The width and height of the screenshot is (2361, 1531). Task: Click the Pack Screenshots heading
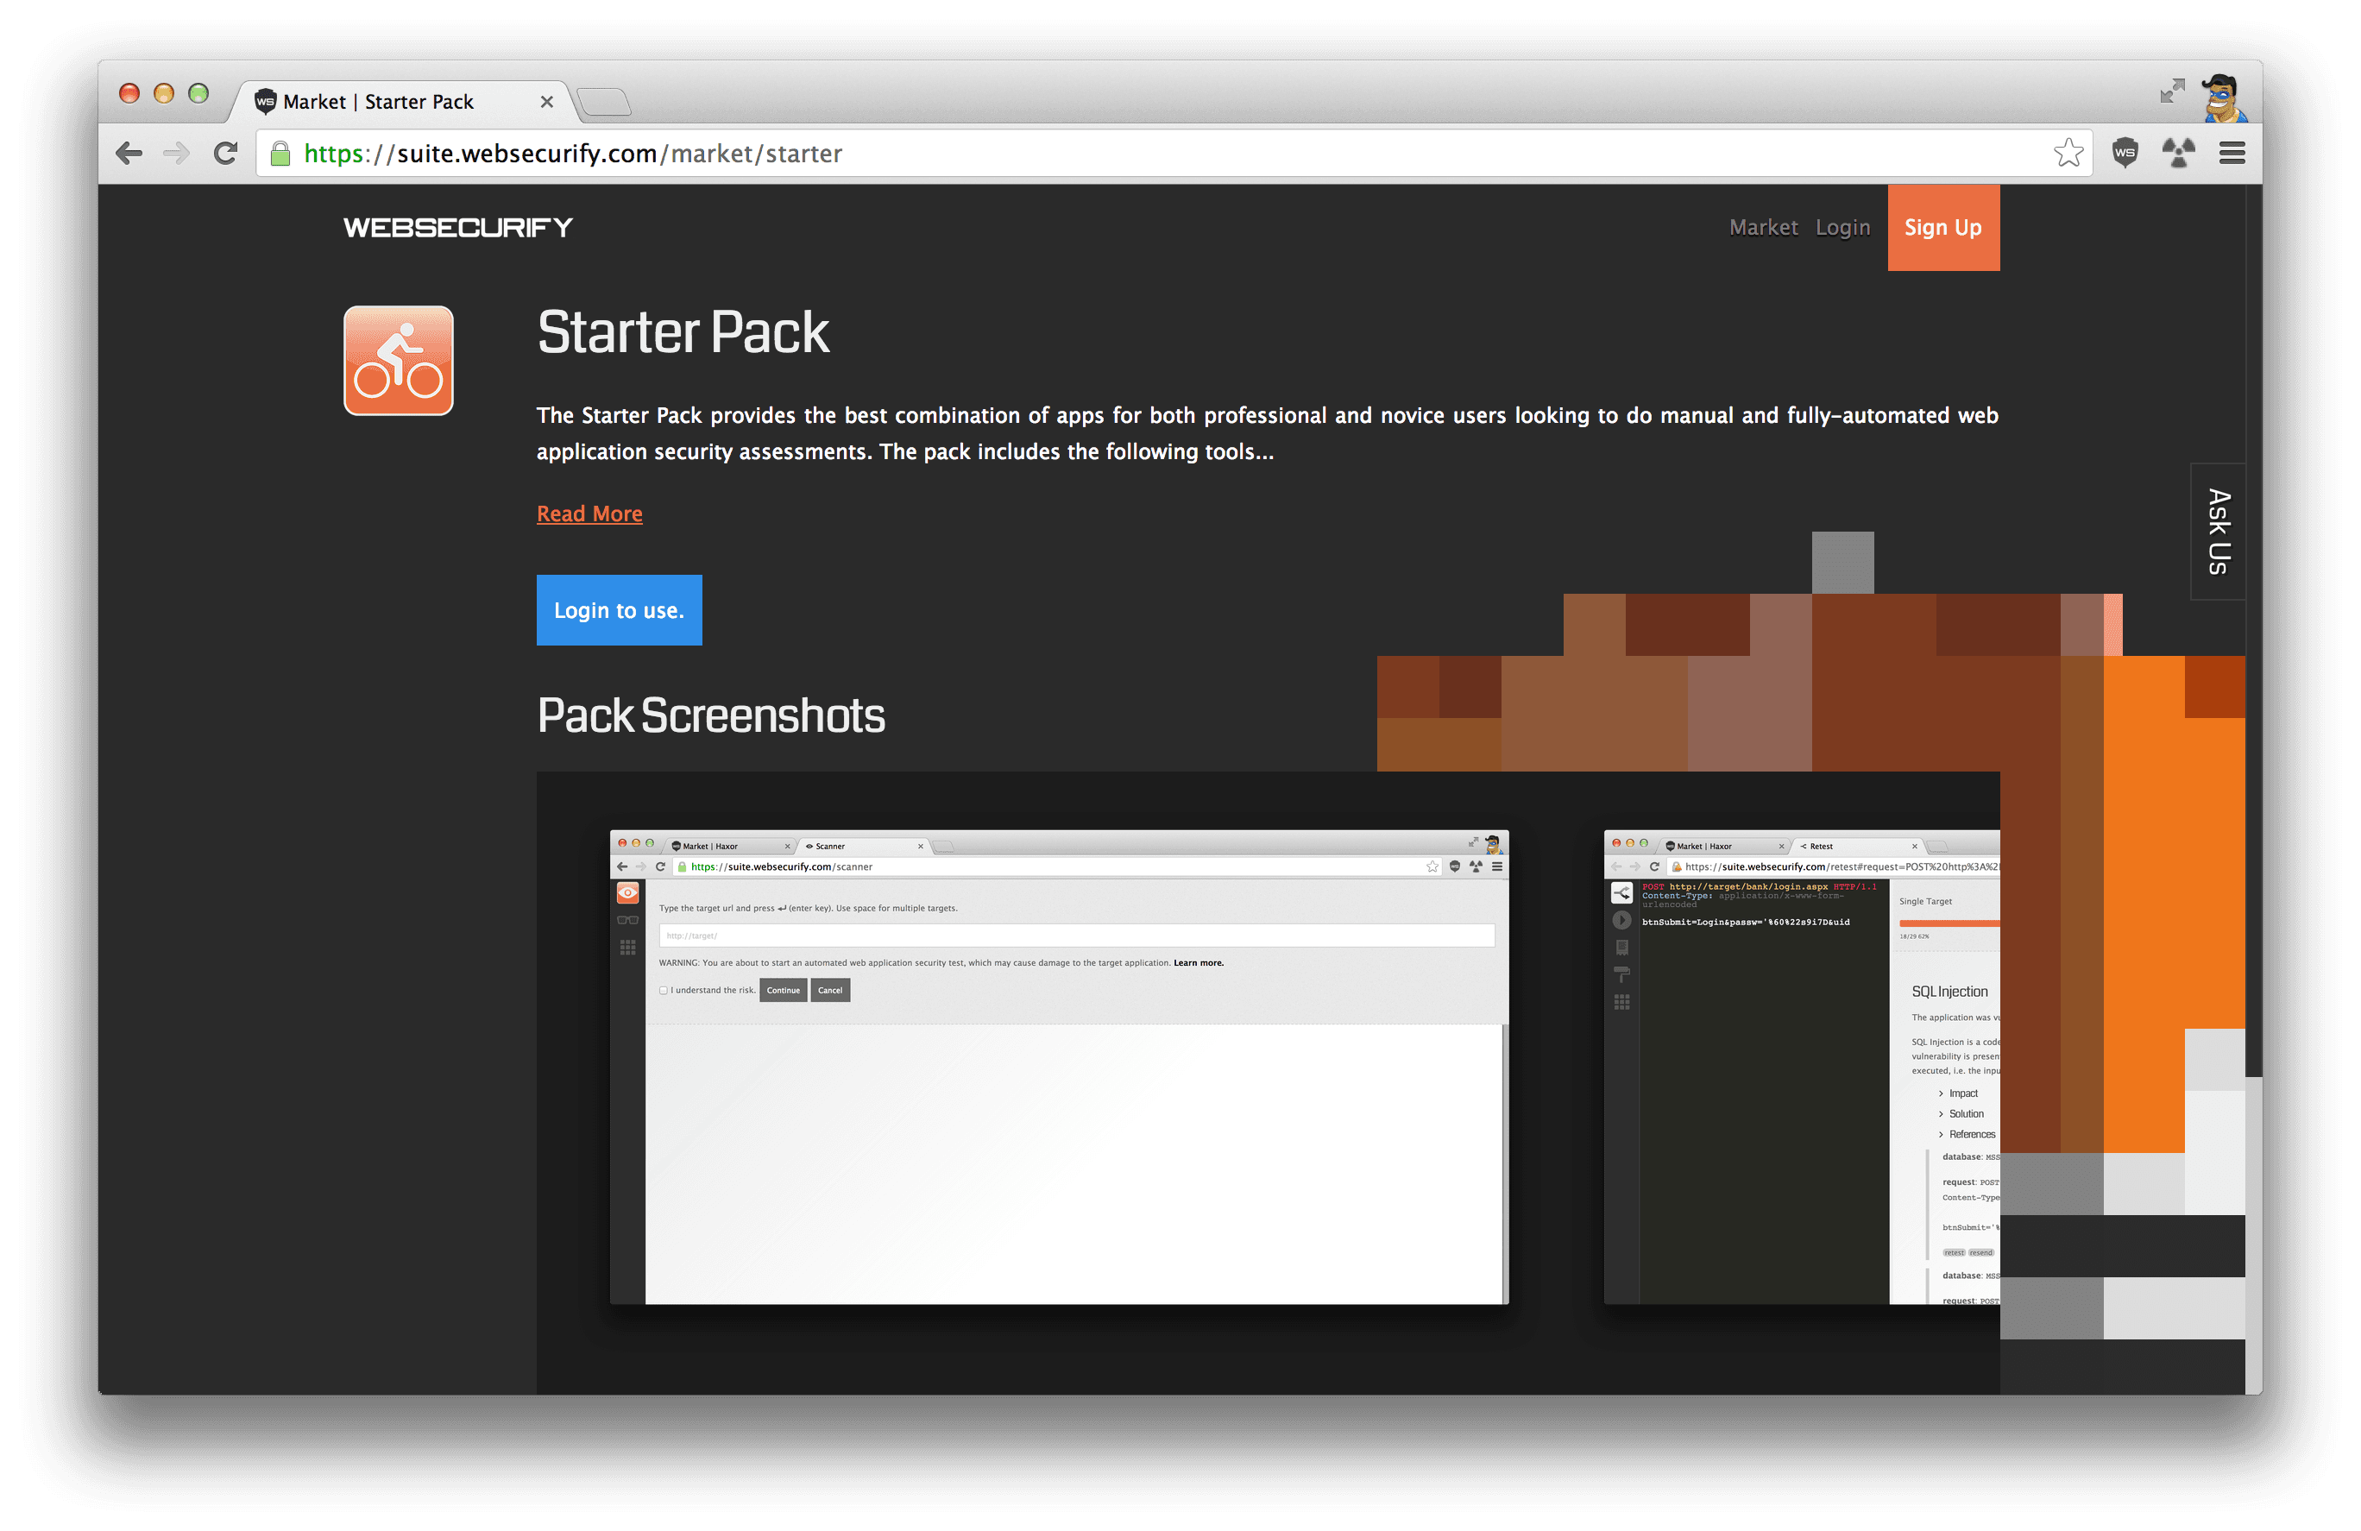click(x=711, y=715)
